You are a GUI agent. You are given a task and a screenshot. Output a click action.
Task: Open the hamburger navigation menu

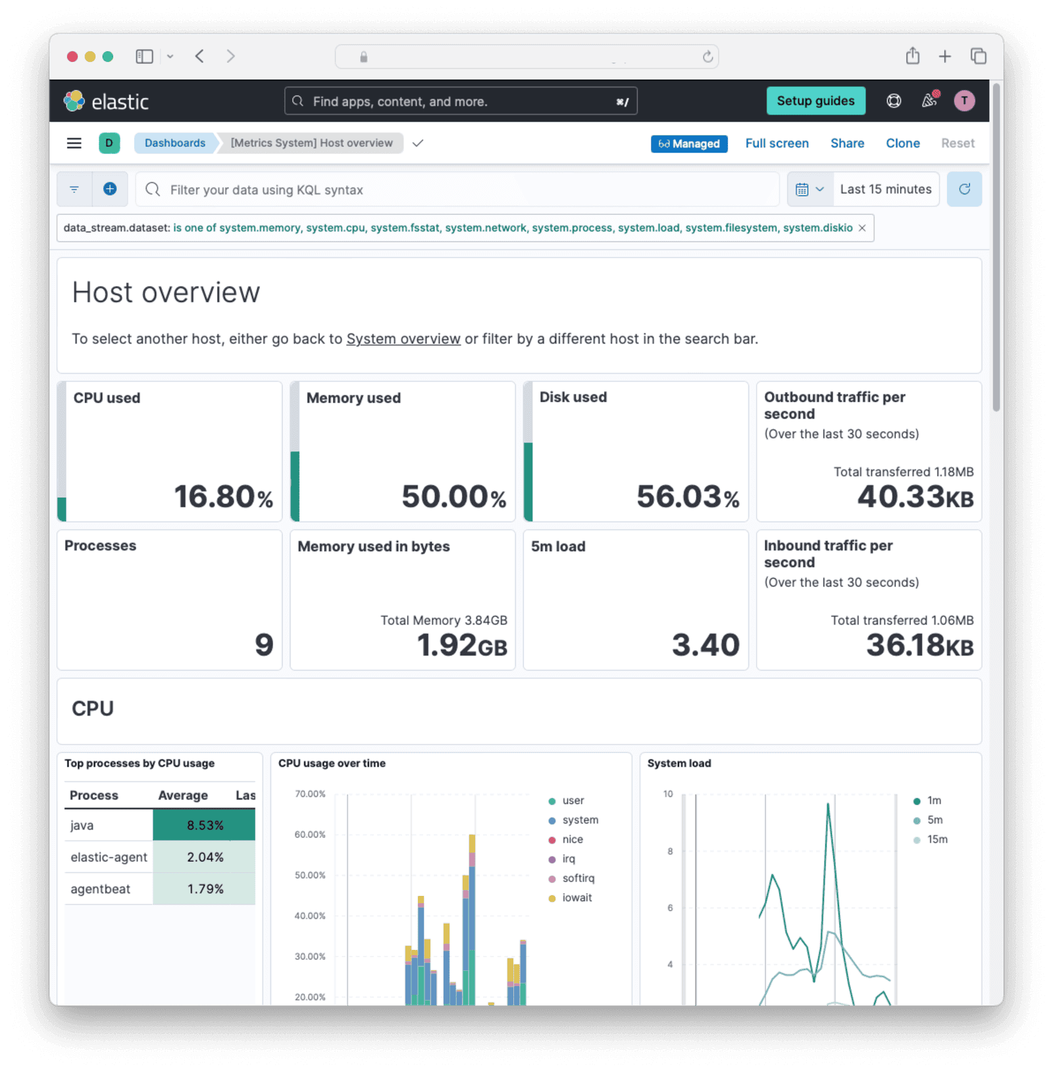(x=74, y=143)
